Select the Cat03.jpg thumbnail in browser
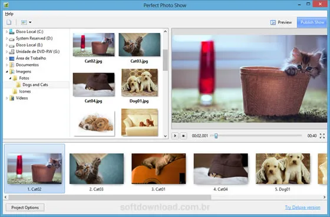The height and width of the screenshot is (217, 330). tap(139, 45)
